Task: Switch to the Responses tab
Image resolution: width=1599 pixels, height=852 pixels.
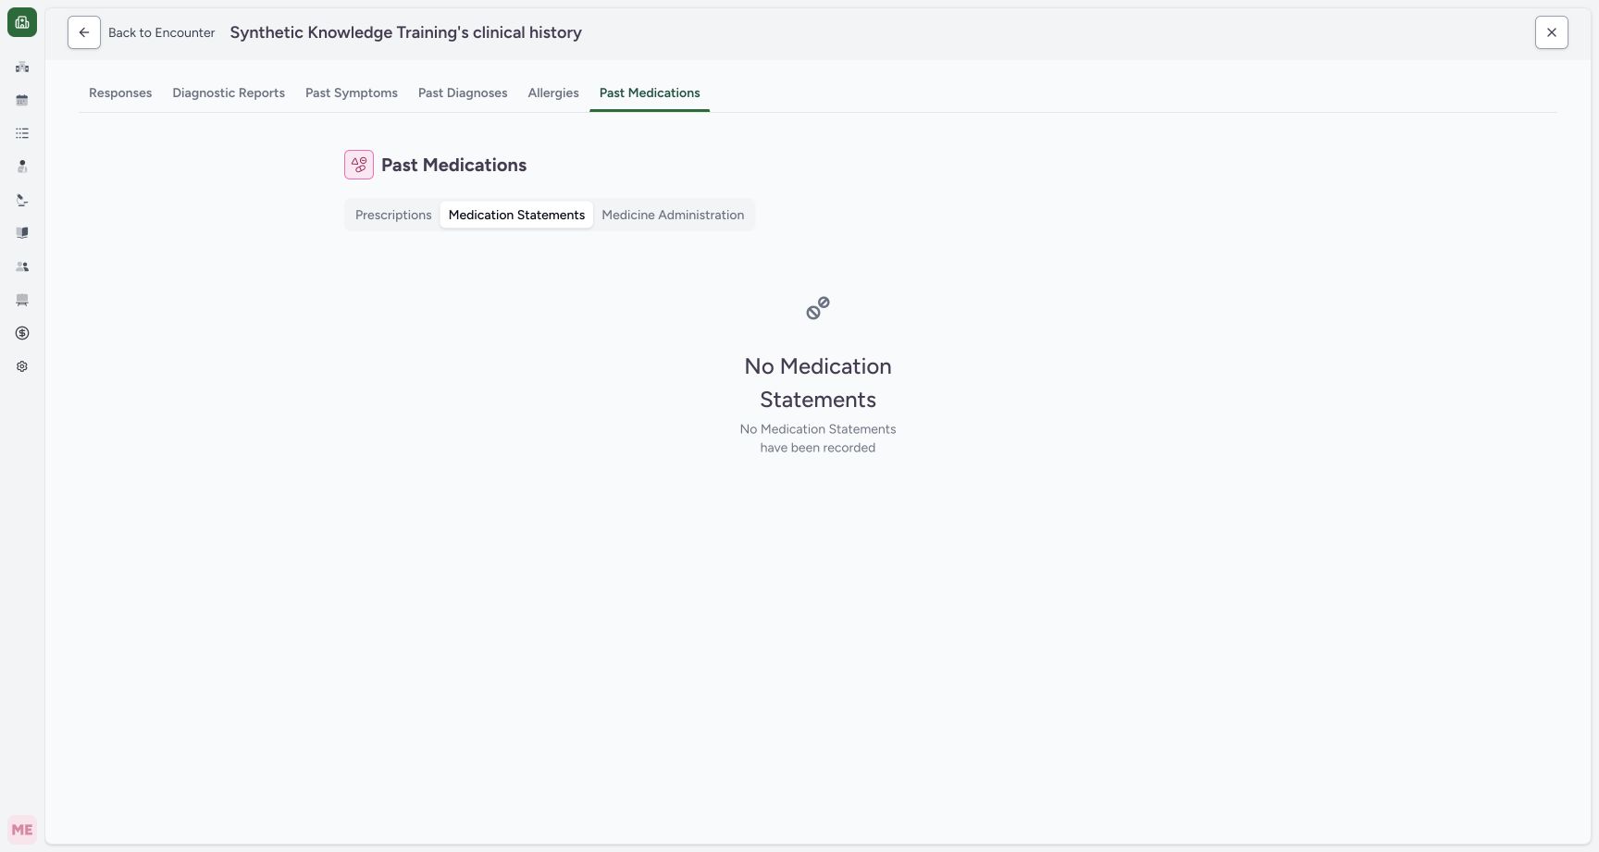Action: click(x=120, y=93)
